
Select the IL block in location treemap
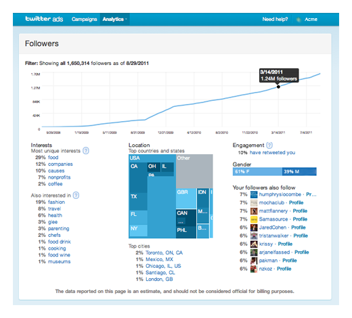point(167,167)
